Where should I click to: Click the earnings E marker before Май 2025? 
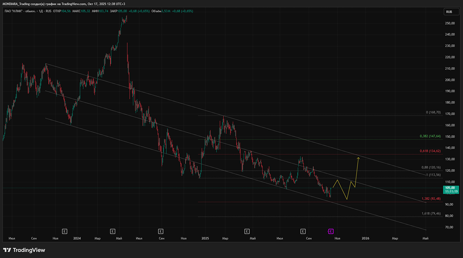(247, 230)
